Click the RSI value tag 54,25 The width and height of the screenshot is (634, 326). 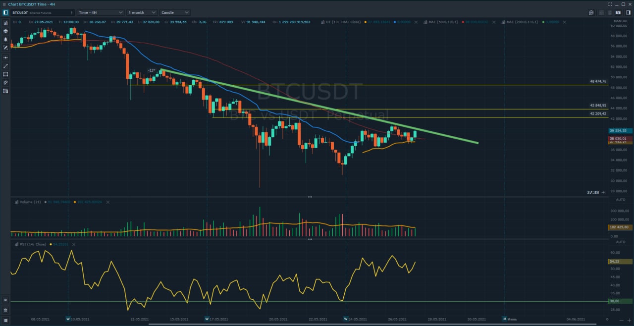pos(621,261)
